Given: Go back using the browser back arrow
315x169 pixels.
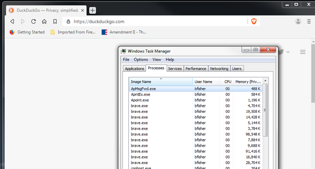Looking at the screenshot, I should pyautogui.click(x=12, y=22).
